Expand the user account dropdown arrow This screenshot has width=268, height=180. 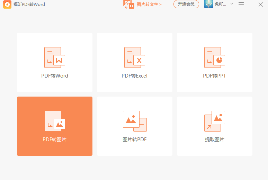(x=232, y=4)
